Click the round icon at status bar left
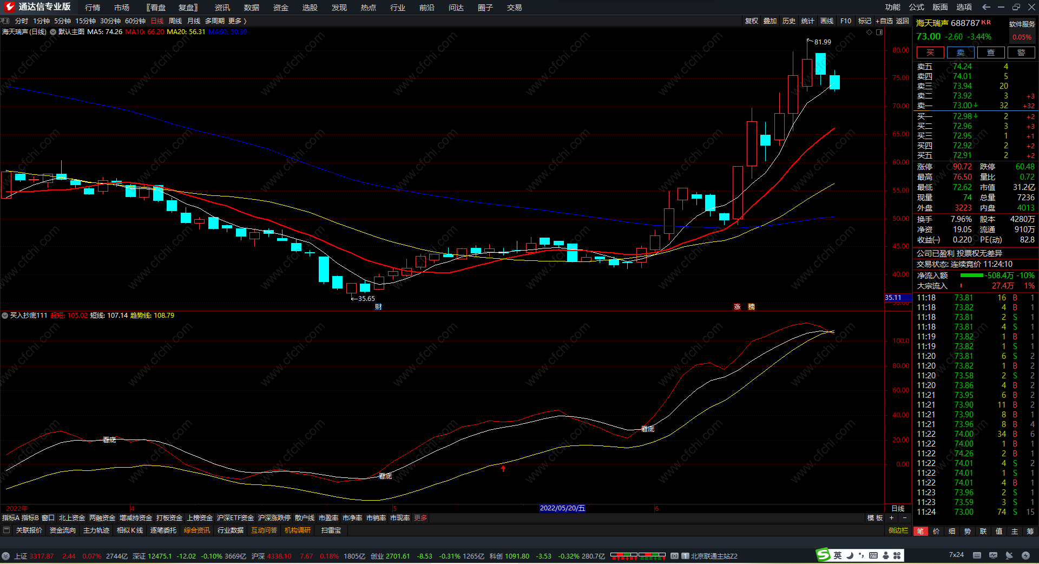This screenshot has width=1039, height=564. tap(5, 556)
